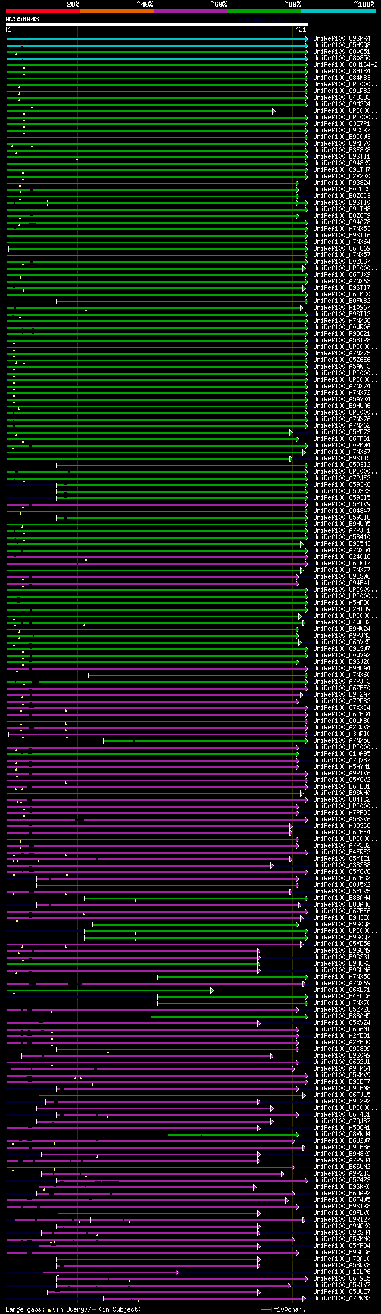Image resolution: width=381 pixels, height=1314 pixels.
Task: Click label UniRef100_Q43383
Action: (x=342, y=97)
